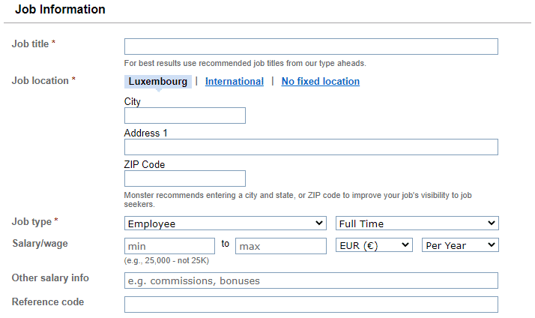Open the EUR (€) currency dropdown
The height and width of the screenshot is (318, 535).
point(374,245)
